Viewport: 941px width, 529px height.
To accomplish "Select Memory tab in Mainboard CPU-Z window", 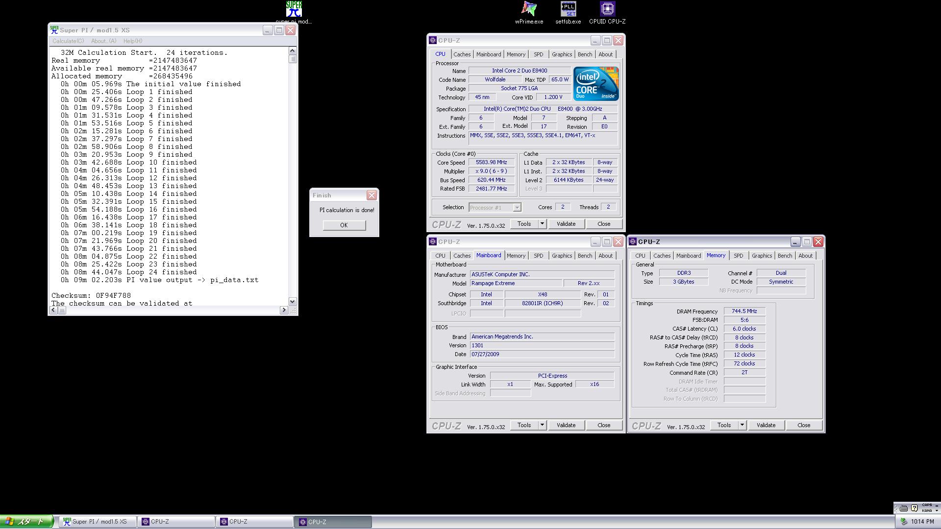I will pyautogui.click(x=516, y=256).
